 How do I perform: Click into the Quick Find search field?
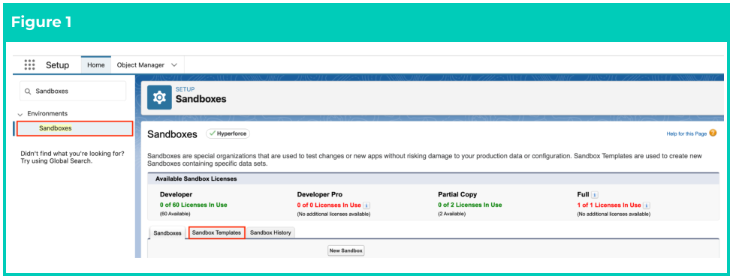tap(73, 91)
